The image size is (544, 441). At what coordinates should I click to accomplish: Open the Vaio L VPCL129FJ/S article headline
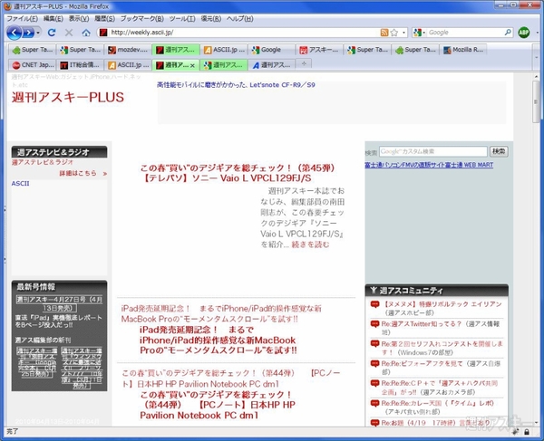238,173
